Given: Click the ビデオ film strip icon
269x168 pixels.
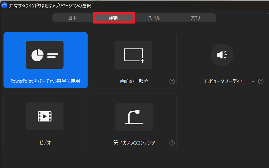Looking at the screenshot, I should point(45,116).
